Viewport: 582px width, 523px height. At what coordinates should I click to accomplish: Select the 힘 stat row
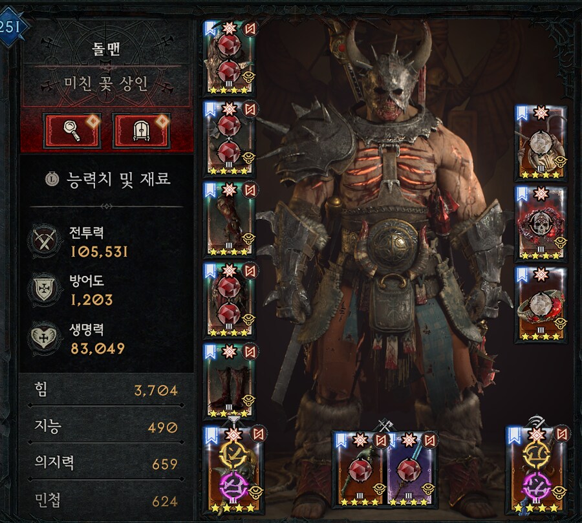coord(107,390)
